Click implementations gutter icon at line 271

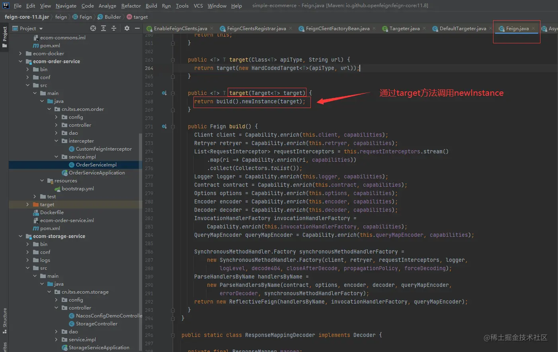click(164, 126)
